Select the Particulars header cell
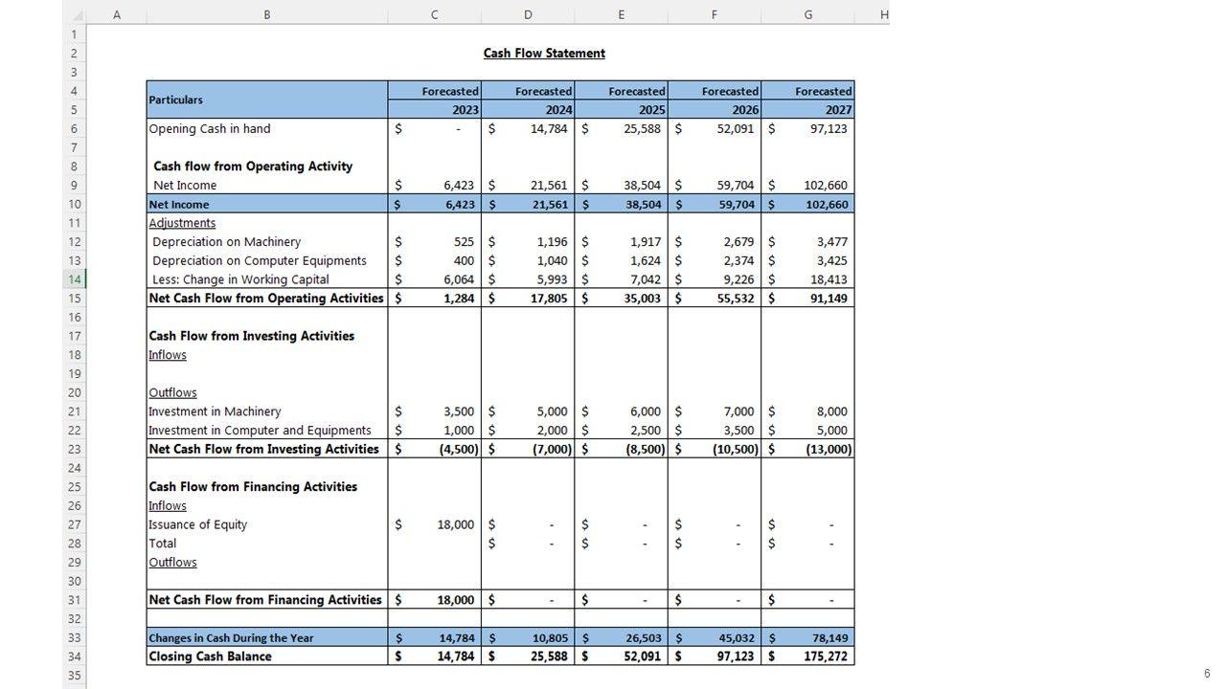 [266, 100]
